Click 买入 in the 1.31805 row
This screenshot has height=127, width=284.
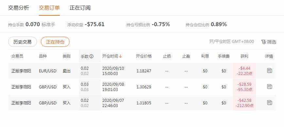[x=66, y=103]
